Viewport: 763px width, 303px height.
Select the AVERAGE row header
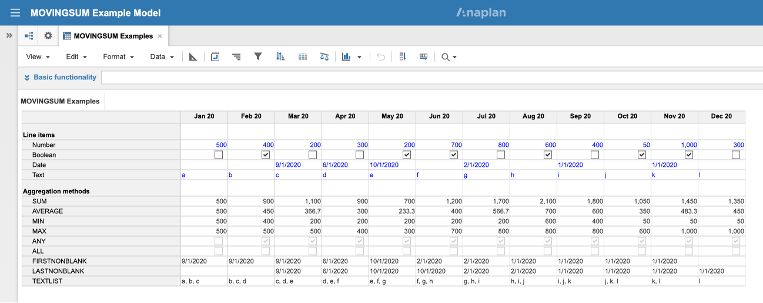tap(101, 211)
